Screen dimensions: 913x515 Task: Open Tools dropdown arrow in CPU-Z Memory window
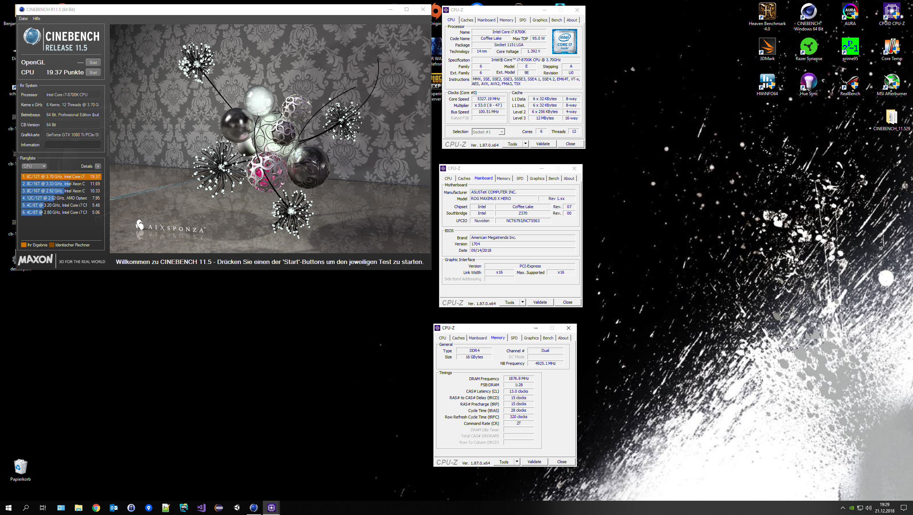(517, 462)
